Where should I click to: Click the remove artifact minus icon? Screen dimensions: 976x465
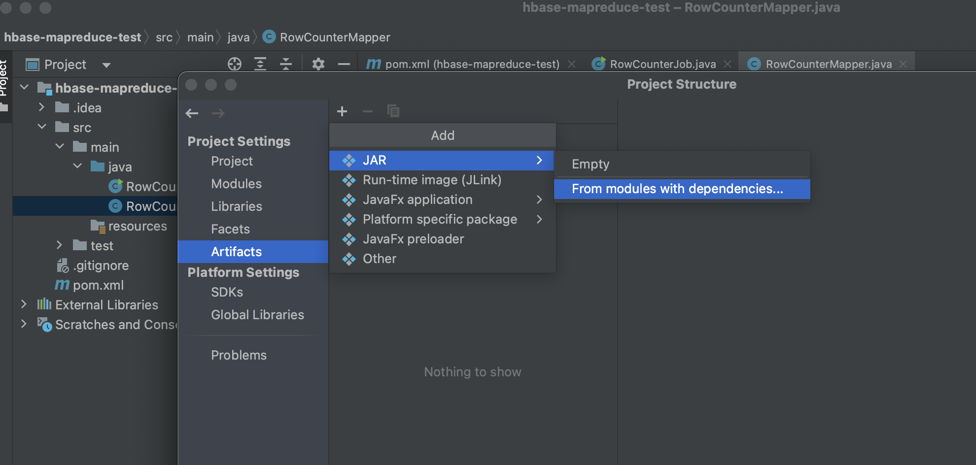pos(367,111)
